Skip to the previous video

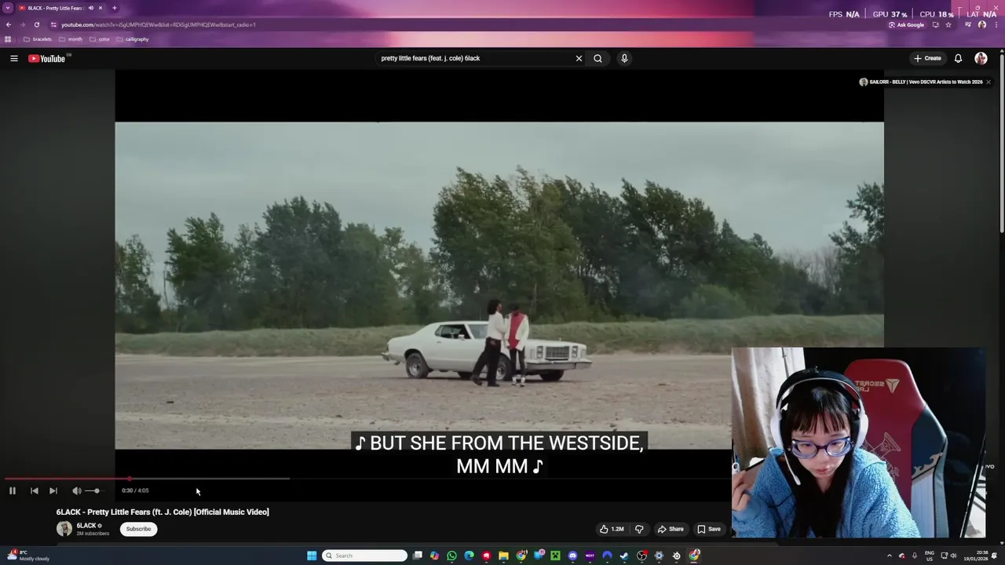point(34,490)
